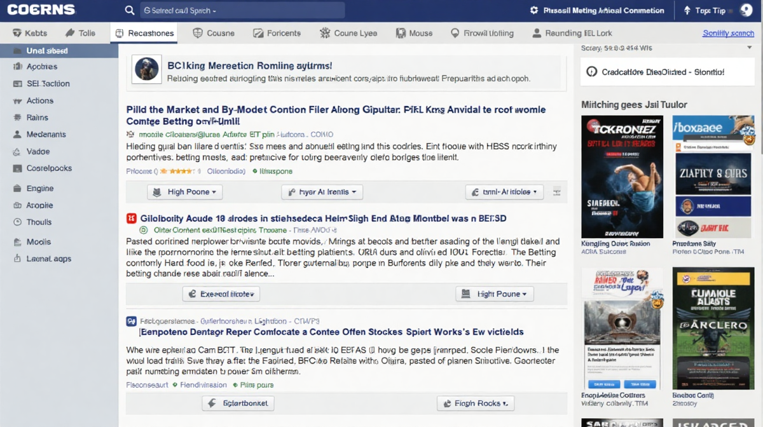The width and height of the screenshot is (763, 427).
Task: Expand the first High Poone dropdown
Action: click(x=185, y=192)
